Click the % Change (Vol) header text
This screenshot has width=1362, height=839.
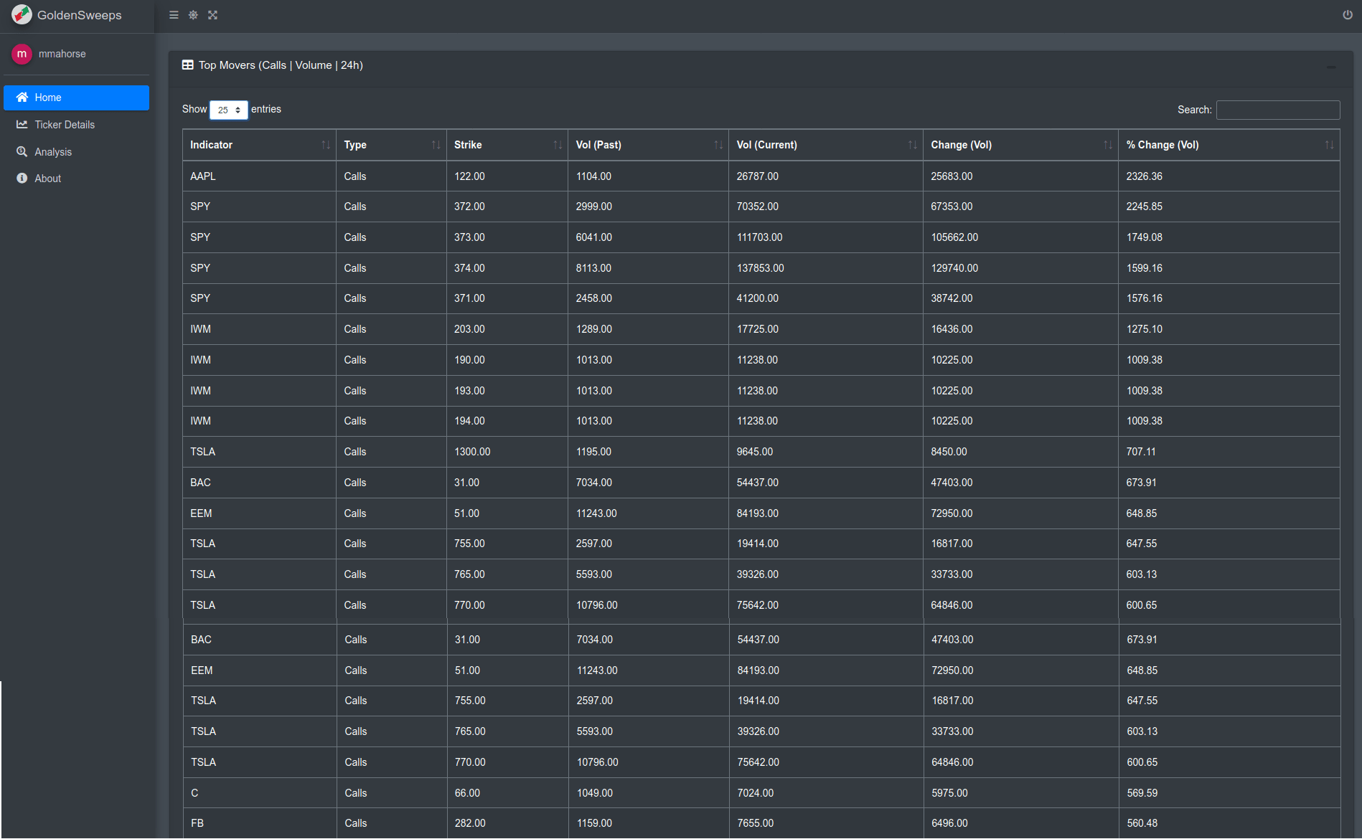pos(1163,145)
